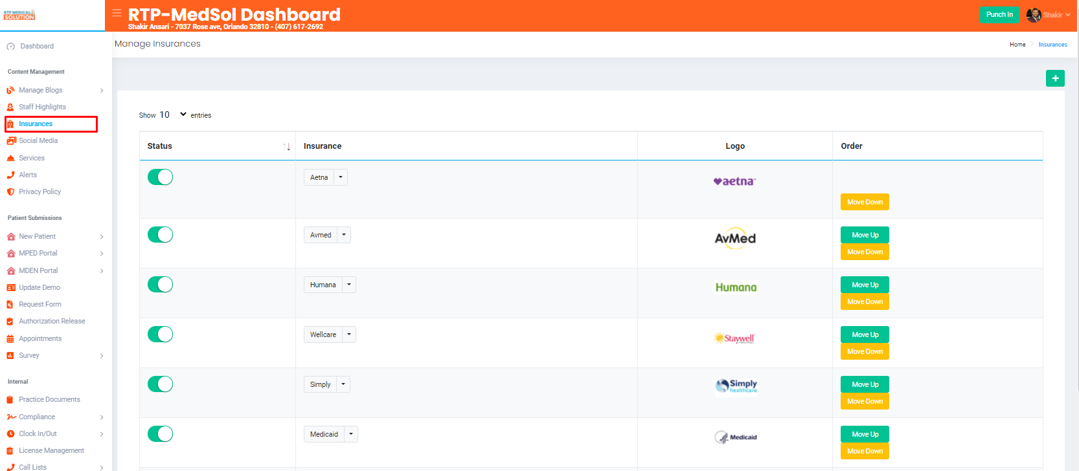The height and width of the screenshot is (471, 1079).
Task: Expand the Shakir user menu caret
Action: [x=1067, y=15]
